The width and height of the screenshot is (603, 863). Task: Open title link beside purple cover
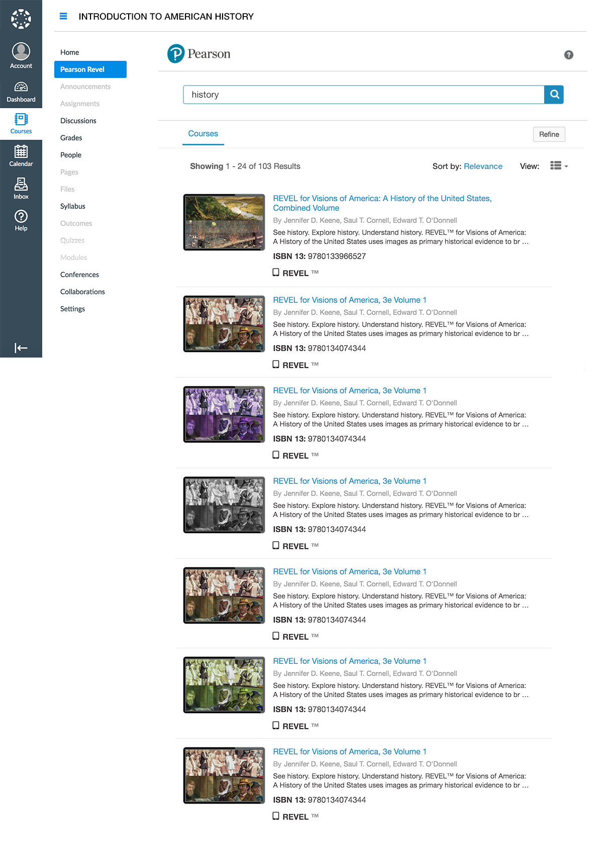coord(350,391)
